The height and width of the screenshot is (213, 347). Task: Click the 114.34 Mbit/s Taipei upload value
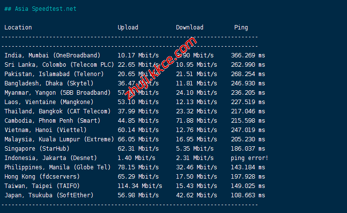(x=140, y=186)
